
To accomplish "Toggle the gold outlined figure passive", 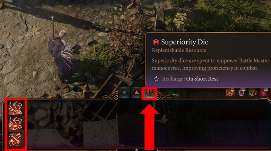I will [253, 92].
